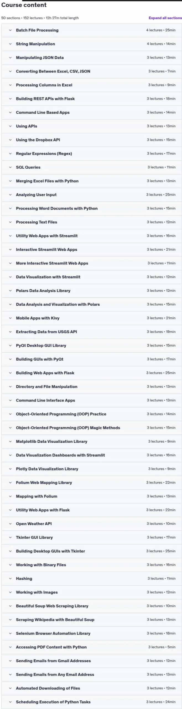Expand the Hashing section chevron
This screenshot has height=709, width=182.
pos(10,579)
